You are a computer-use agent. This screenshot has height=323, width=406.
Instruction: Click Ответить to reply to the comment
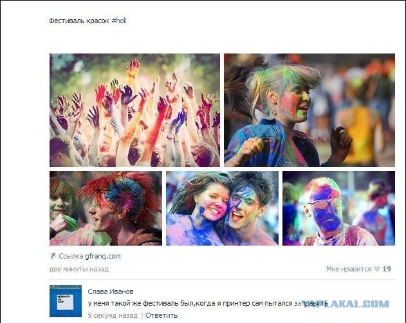pos(161,315)
